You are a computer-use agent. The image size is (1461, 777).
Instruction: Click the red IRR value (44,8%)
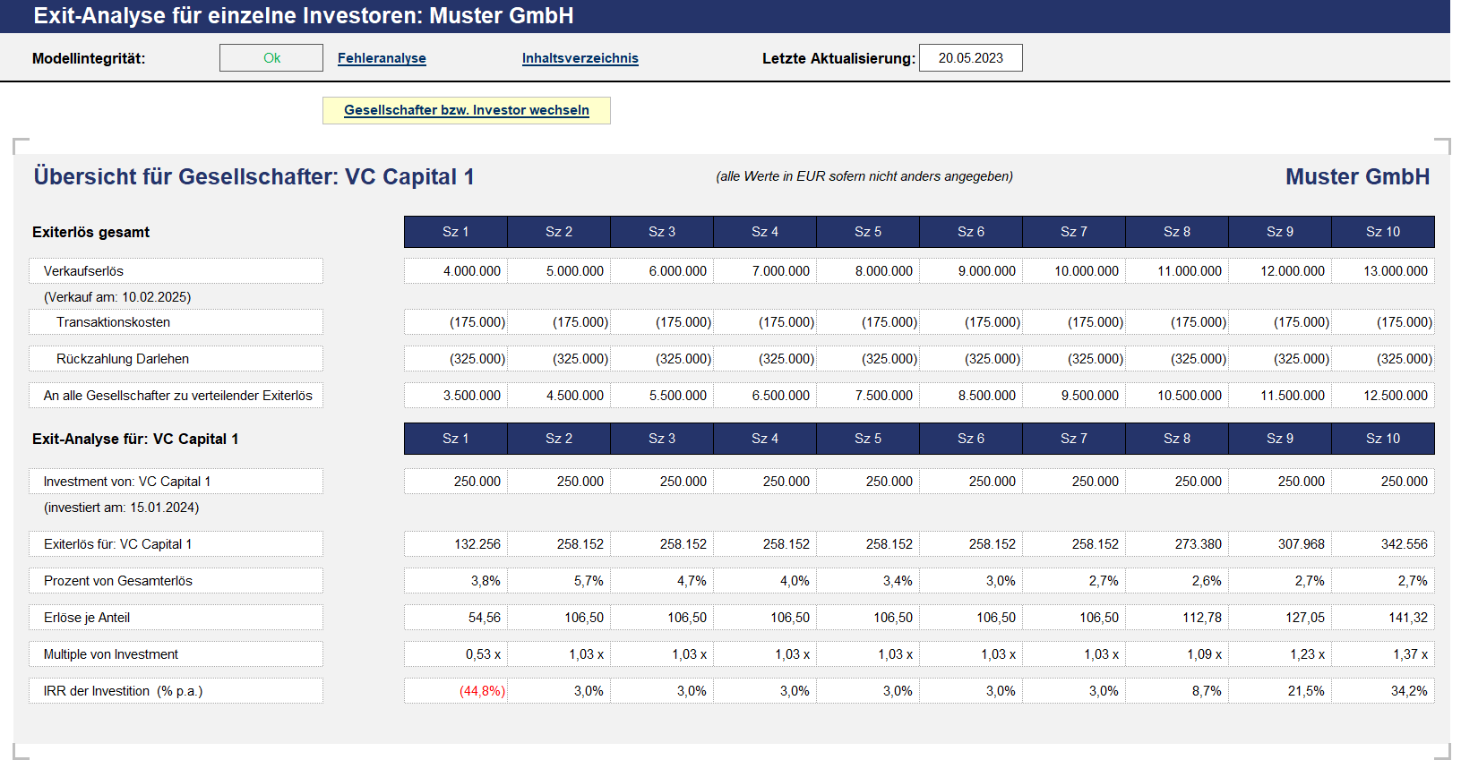click(456, 691)
